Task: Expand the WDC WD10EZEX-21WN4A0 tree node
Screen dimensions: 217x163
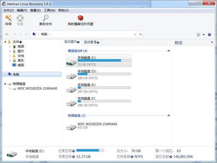Action: 10,88
